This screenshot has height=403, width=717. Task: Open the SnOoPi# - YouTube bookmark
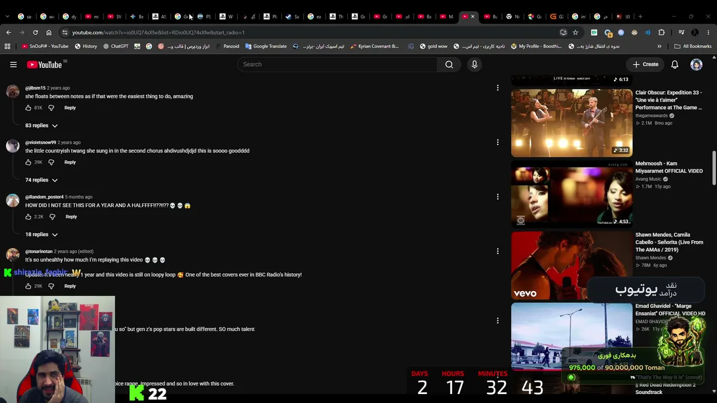click(45, 46)
